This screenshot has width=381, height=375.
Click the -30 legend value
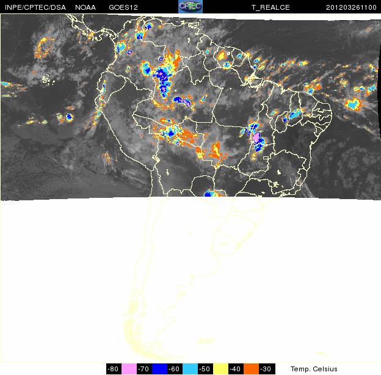[266, 369]
